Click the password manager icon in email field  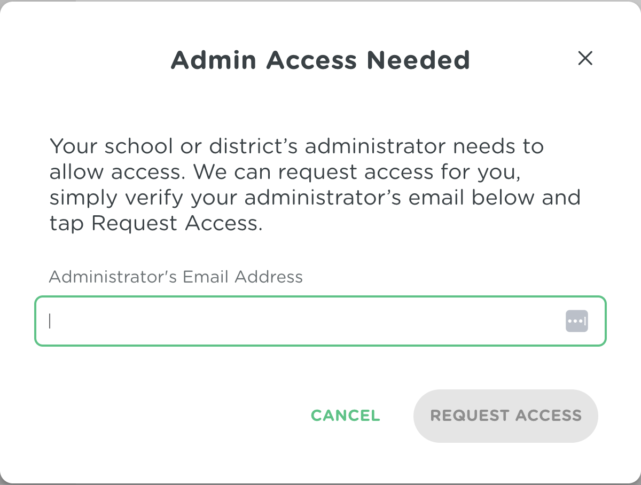coord(576,321)
